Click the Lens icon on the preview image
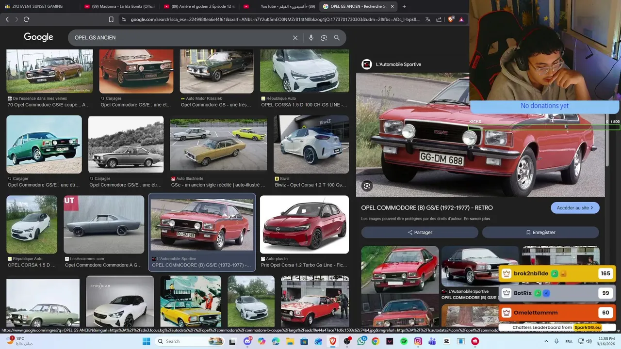This screenshot has width=621, height=349. [x=367, y=186]
